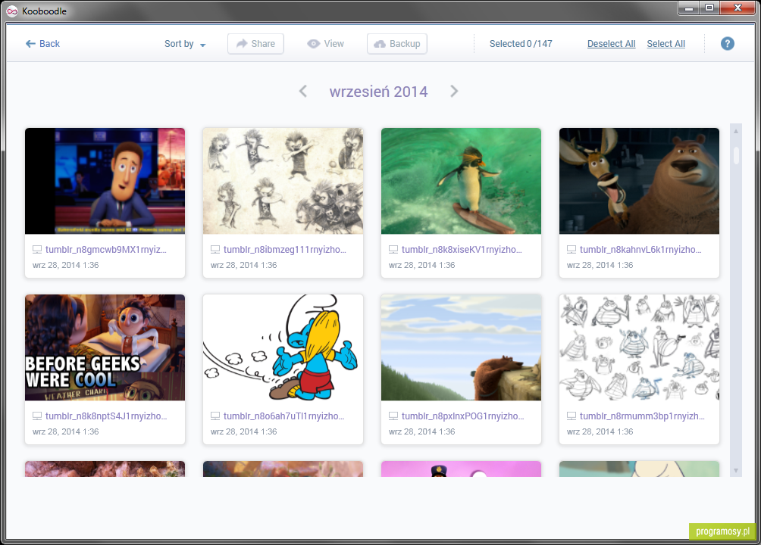Screen dimensions: 761x545
Task: Click device icon beside tumblr_n8kahnvL6k1rnyizho
Action: (572, 250)
